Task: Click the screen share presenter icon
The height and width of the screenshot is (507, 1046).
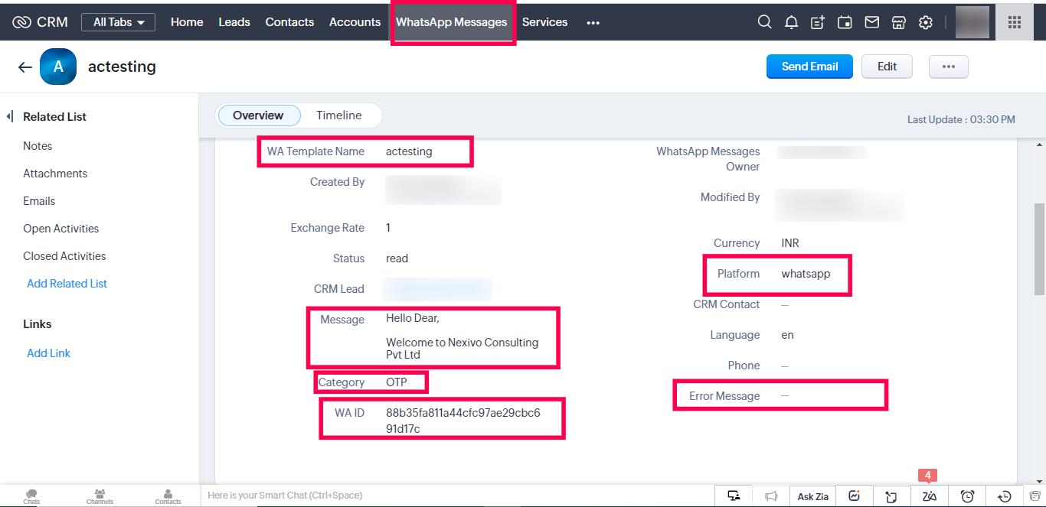Action: tap(734, 496)
